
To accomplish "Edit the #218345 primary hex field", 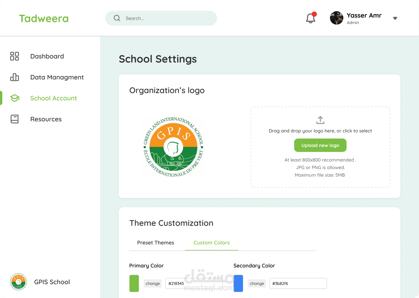I will tap(194, 283).
